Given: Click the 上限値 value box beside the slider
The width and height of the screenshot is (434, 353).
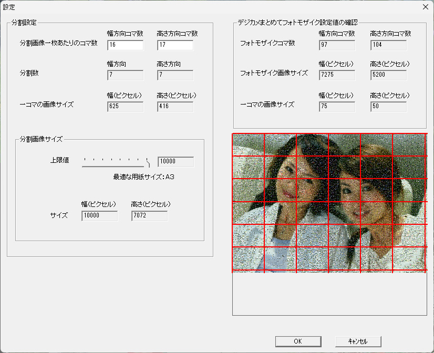Looking at the screenshot, I should 175,162.
